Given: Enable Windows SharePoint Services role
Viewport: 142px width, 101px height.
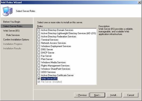Looking at the screenshot, I should tap(39, 69).
